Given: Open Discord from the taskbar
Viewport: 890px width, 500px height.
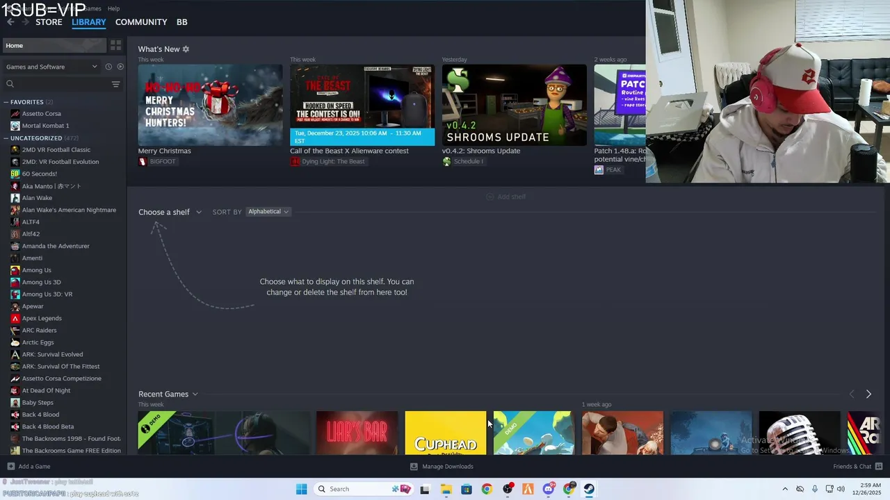Looking at the screenshot, I should coord(549,489).
